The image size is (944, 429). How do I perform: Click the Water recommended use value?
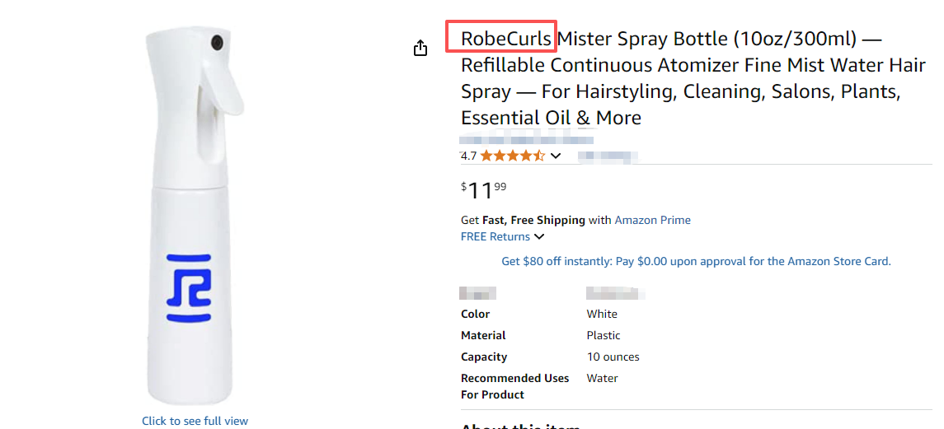[x=602, y=378]
